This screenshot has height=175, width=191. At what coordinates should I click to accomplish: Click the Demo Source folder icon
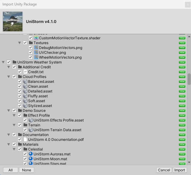(x=20, y=110)
